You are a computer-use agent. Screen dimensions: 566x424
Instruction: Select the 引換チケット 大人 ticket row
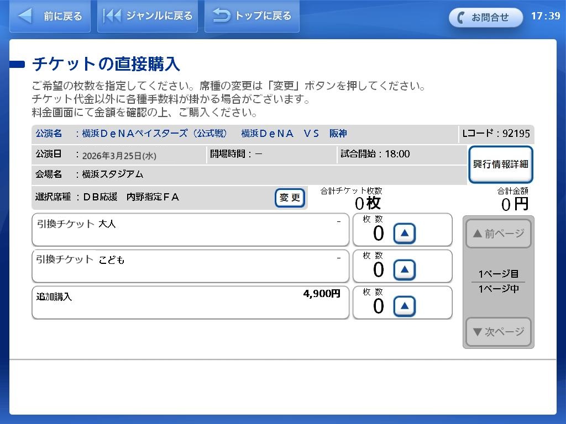click(x=190, y=230)
